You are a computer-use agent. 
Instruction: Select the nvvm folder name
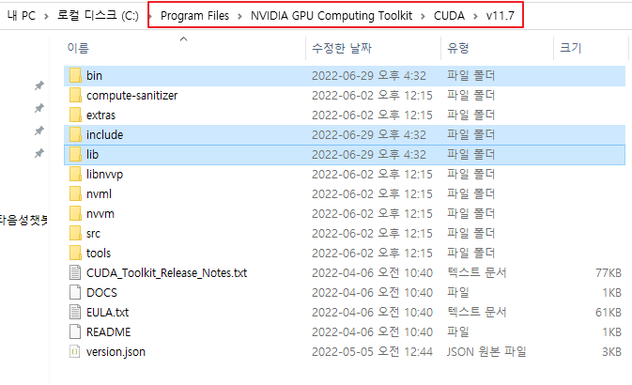(x=100, y=214)
